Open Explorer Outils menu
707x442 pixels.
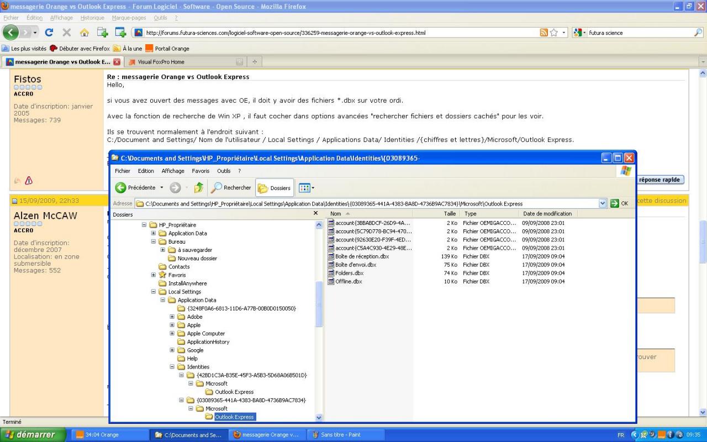coord(224,171)
